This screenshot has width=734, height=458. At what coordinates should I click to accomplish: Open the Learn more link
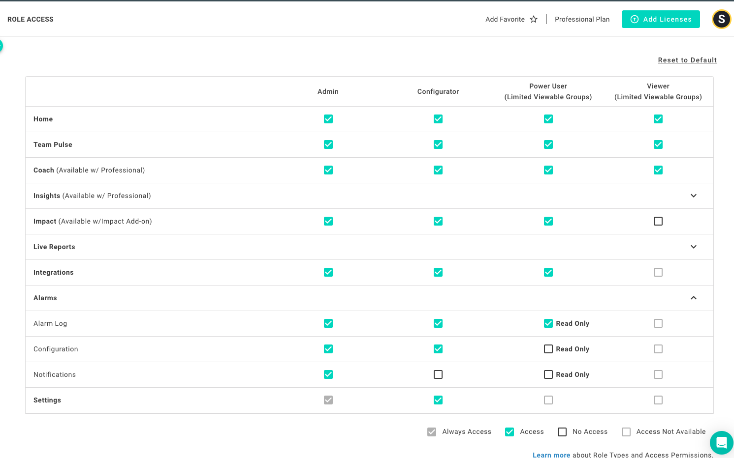pos(551,455)
